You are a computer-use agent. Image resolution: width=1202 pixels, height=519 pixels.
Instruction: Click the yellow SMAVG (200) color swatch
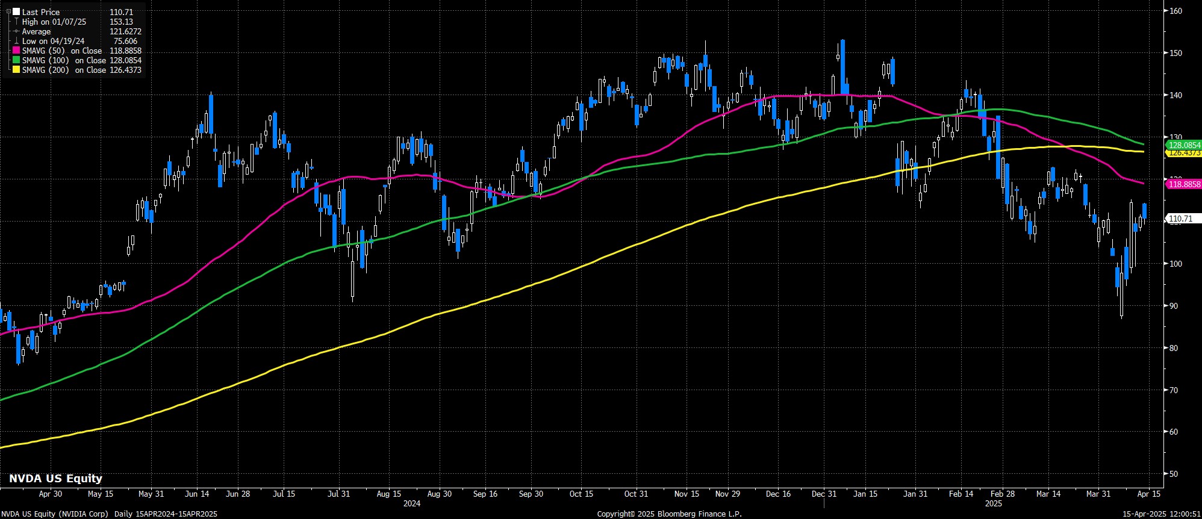click(17, 70)
